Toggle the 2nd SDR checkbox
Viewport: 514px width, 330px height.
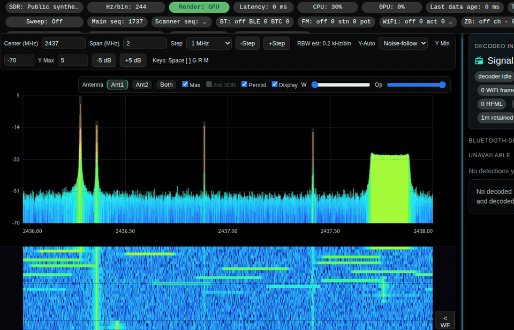[209, 84]
